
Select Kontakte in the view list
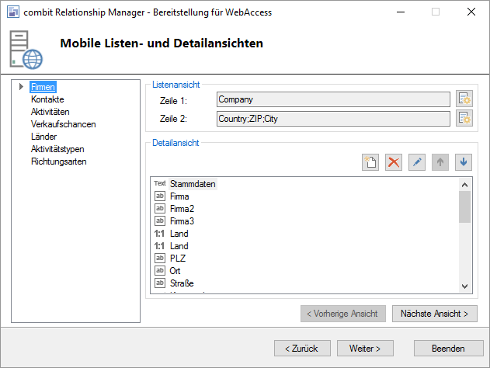(47, 99)
